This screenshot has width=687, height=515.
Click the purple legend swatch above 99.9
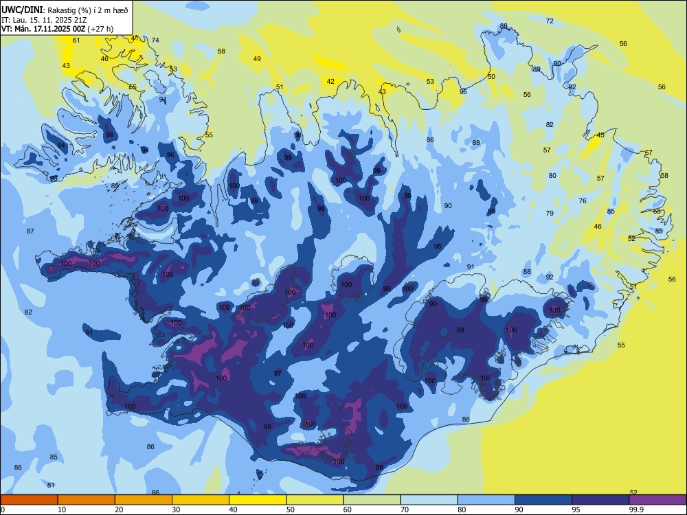coord(657,500)
